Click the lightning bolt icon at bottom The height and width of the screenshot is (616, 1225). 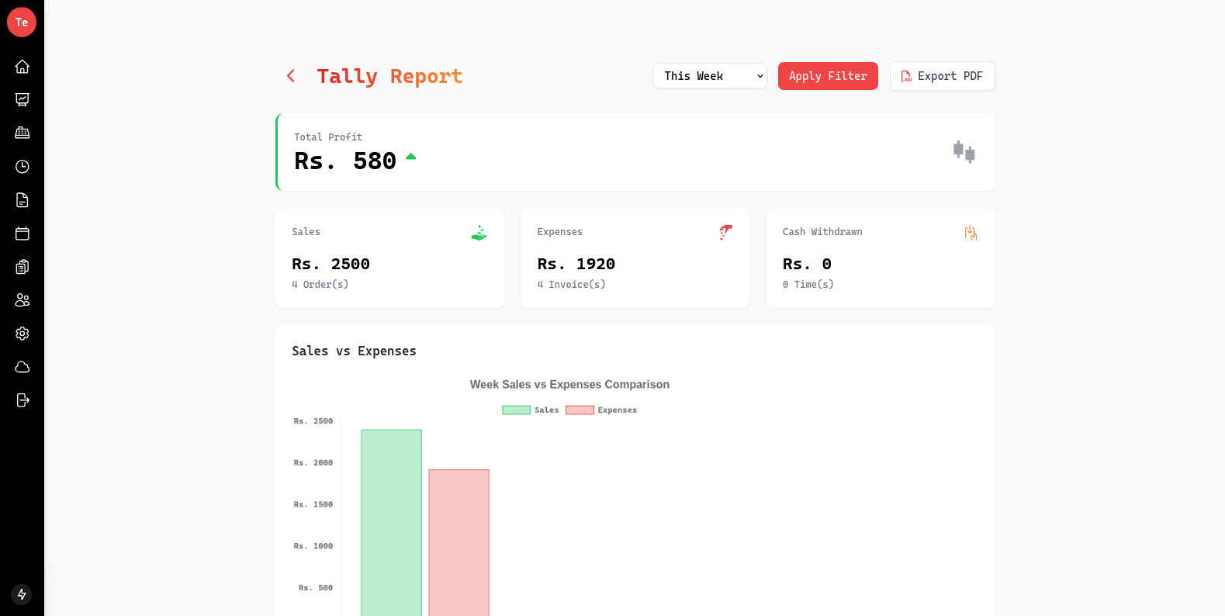[22, 594]
